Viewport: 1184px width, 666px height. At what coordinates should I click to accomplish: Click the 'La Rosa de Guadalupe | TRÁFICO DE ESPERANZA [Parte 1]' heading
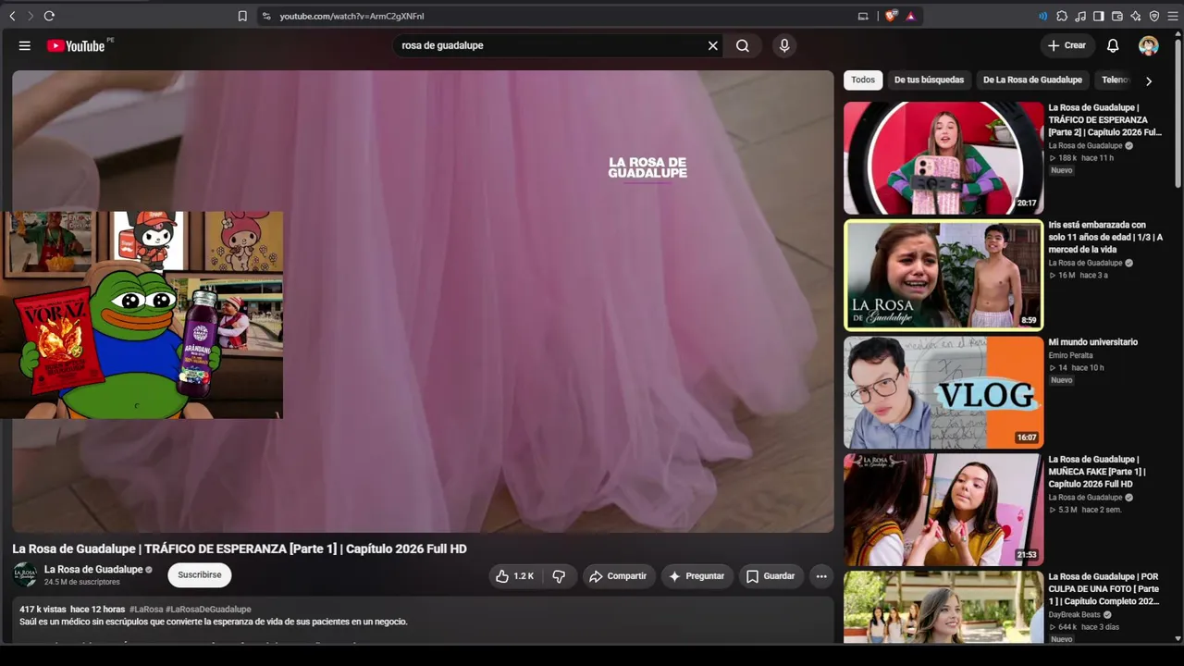click(240, 549)
